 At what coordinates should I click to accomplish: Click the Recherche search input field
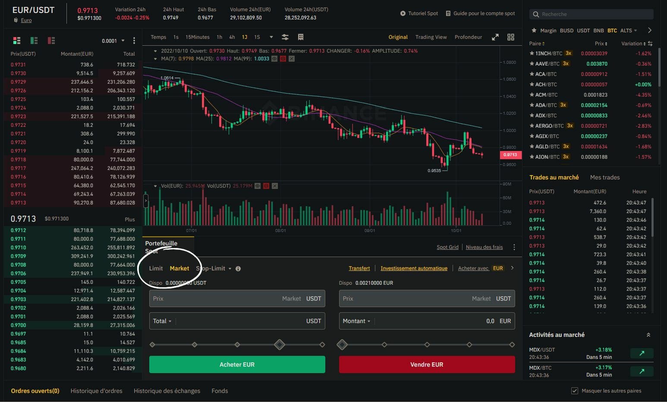click(x=591, y=14)
